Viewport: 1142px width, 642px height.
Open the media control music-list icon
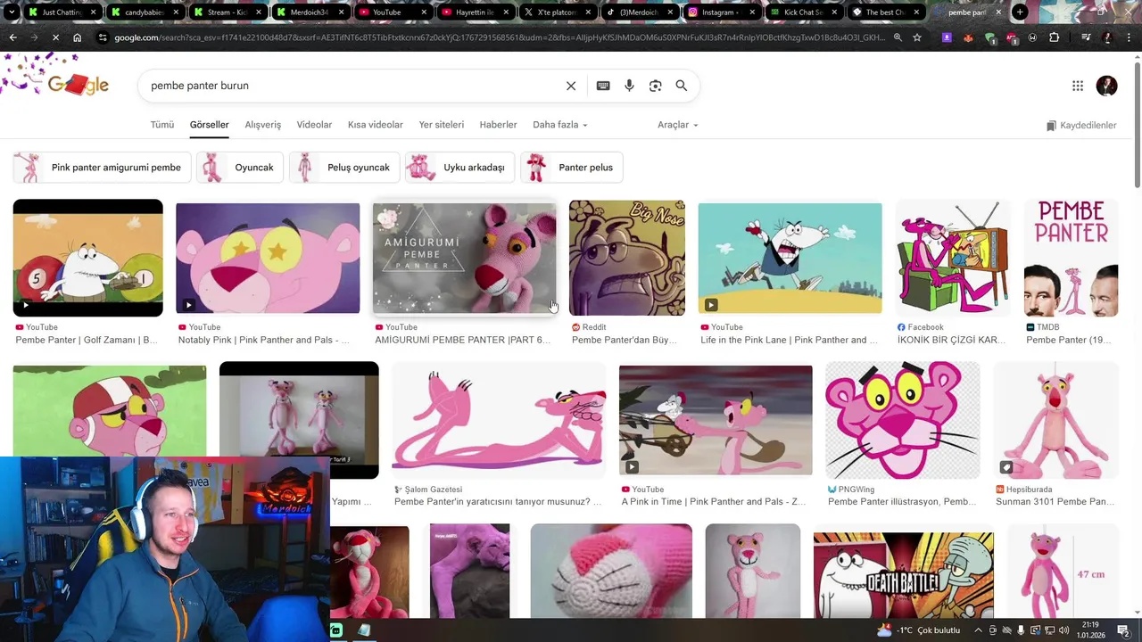point(1086,37)
